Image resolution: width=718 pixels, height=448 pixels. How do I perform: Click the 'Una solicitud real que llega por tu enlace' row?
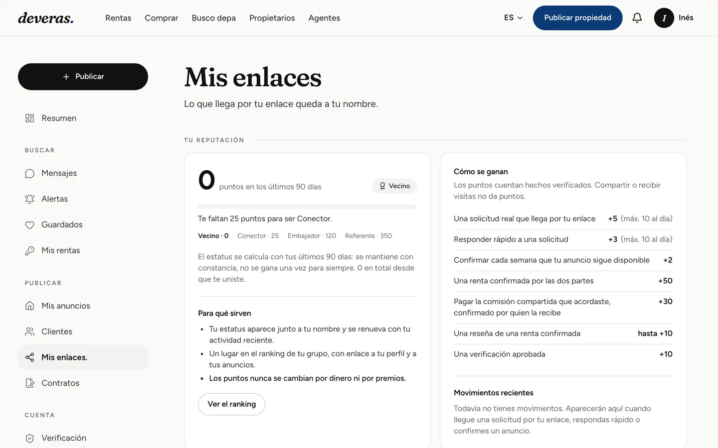click(563, 219)
